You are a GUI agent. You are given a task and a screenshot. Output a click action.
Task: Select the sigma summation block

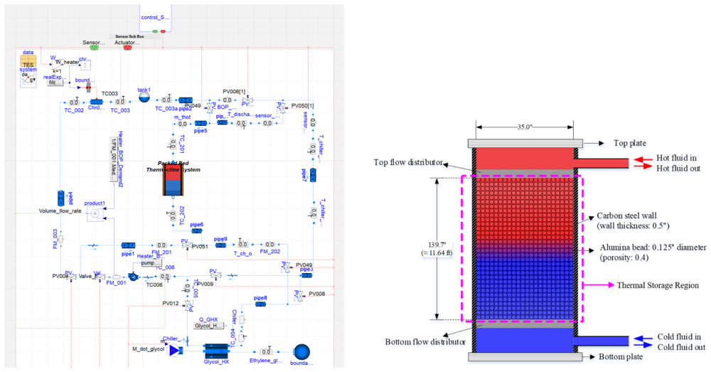[x=85, y=65]
